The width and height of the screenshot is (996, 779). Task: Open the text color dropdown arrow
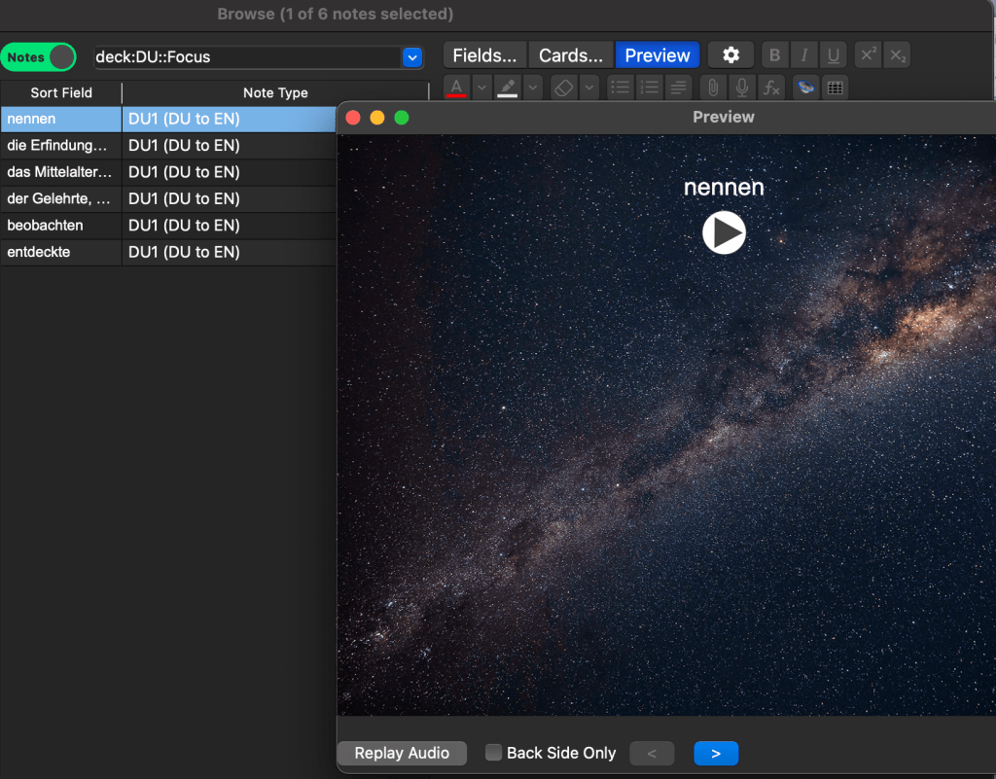pos(481,88)
